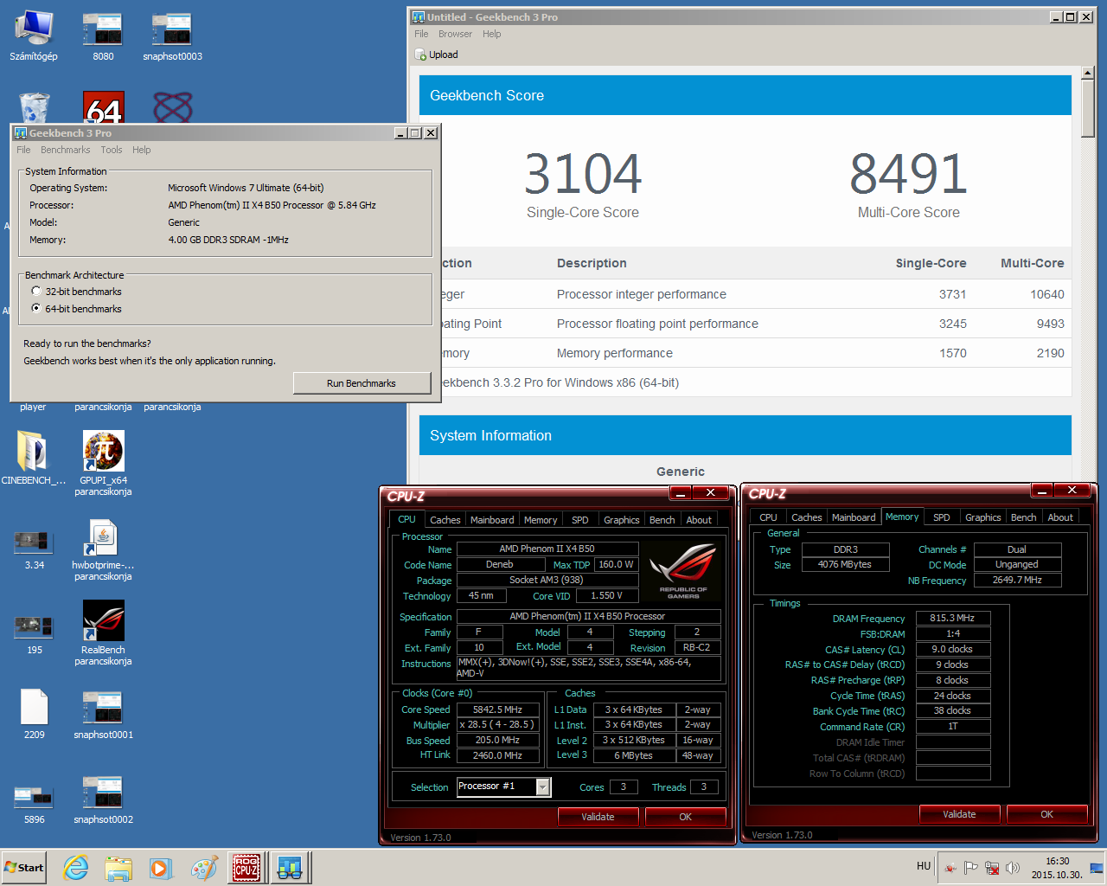The width and height of the screenshot is (1107, 886).
Task: Select the 5896 desktop icon
Action: tap(34, 805)
